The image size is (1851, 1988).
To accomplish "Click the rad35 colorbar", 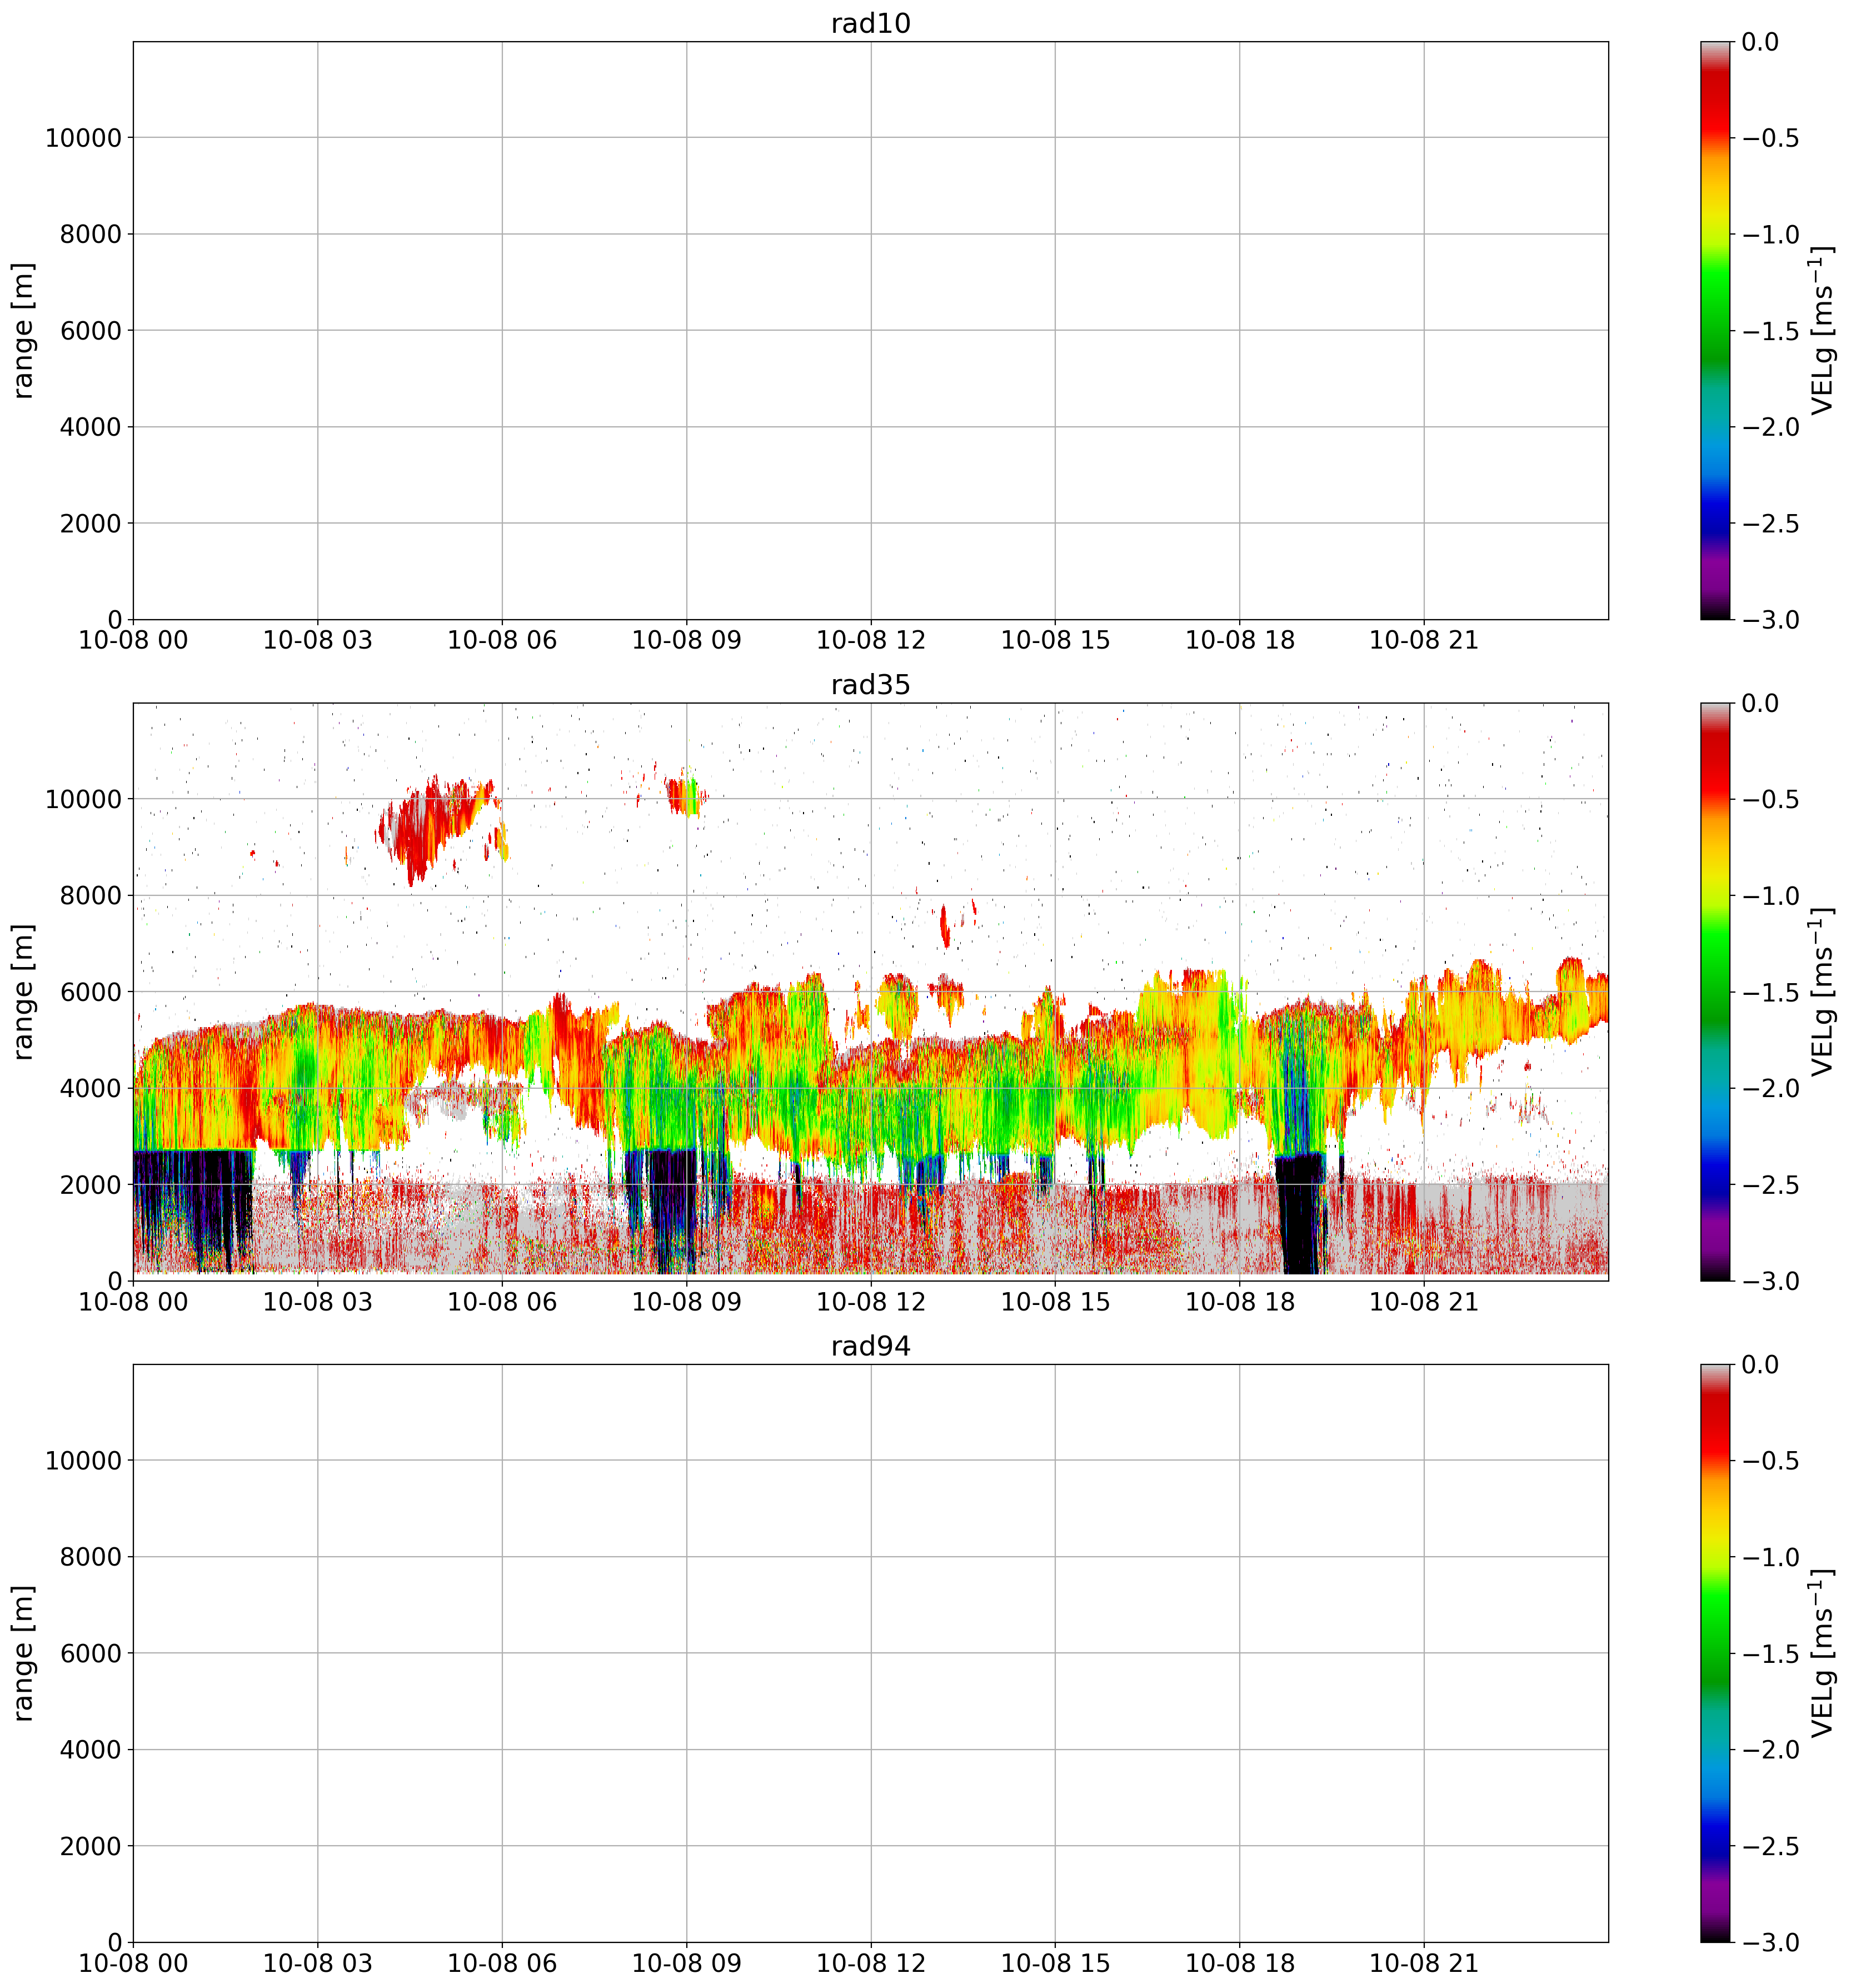I will point(1714,991).
